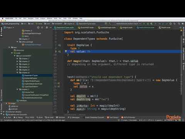Click the highlighted 'val value' line in editor
Image resolution: width=185 pixels, height=139 pixels.
(x=123, y=51)
